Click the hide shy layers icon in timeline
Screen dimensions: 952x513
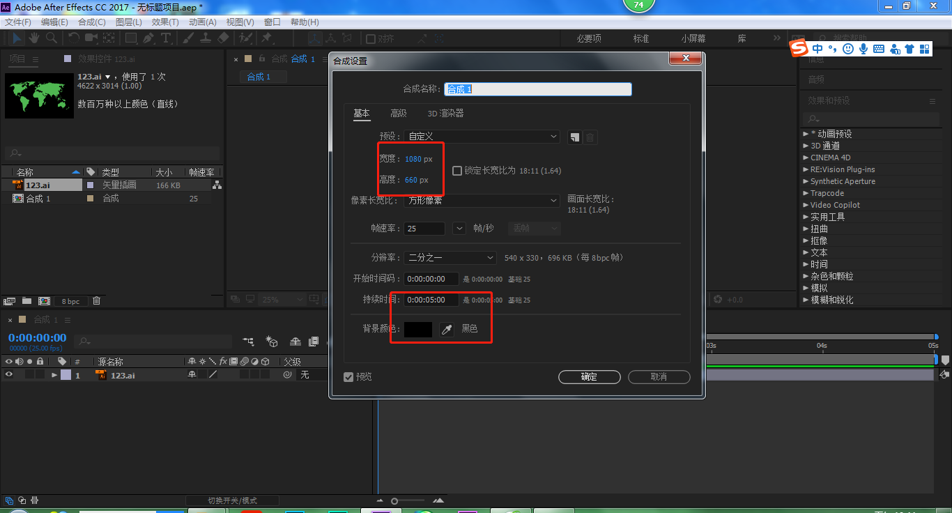click(295, 342)
